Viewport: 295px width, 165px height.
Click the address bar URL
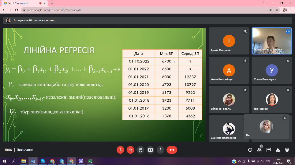(54, 10)
